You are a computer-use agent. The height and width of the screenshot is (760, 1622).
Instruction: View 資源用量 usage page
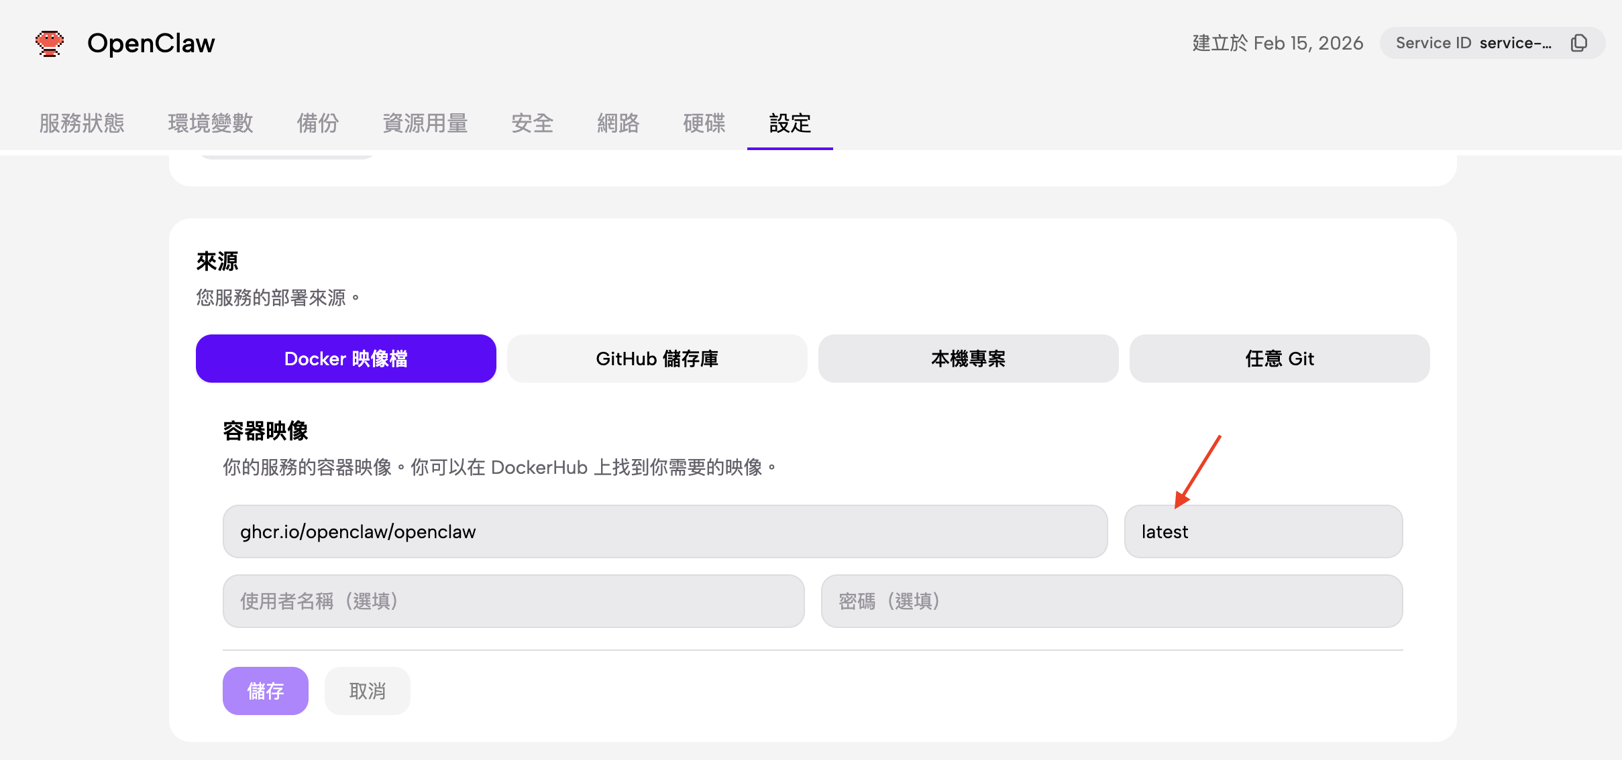[425, 124]
